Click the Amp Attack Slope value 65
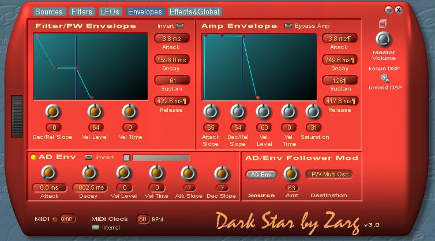Screen dimensions: 435x241 pos(211,127)
